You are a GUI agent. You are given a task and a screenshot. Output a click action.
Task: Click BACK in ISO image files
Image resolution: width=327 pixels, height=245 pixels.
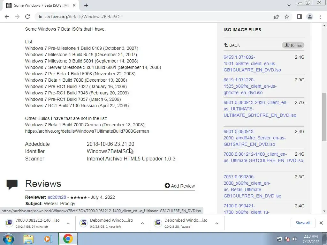(x=232, y=45)
